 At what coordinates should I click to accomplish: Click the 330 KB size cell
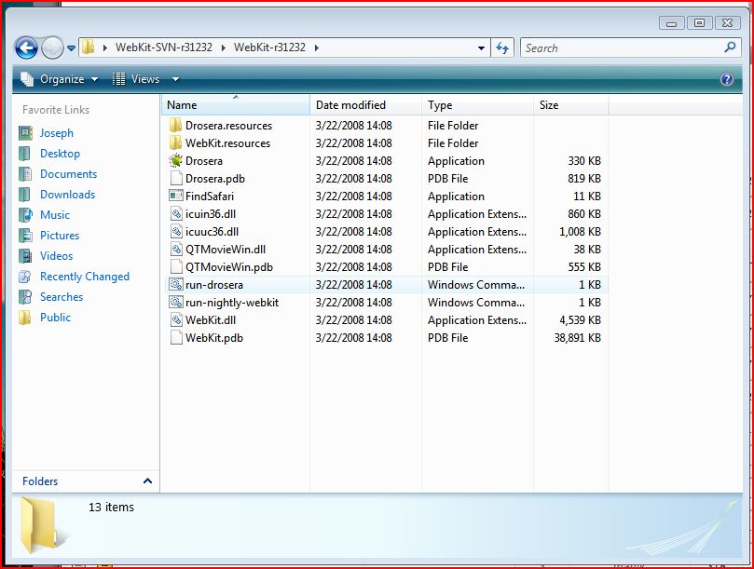[584, 160]
